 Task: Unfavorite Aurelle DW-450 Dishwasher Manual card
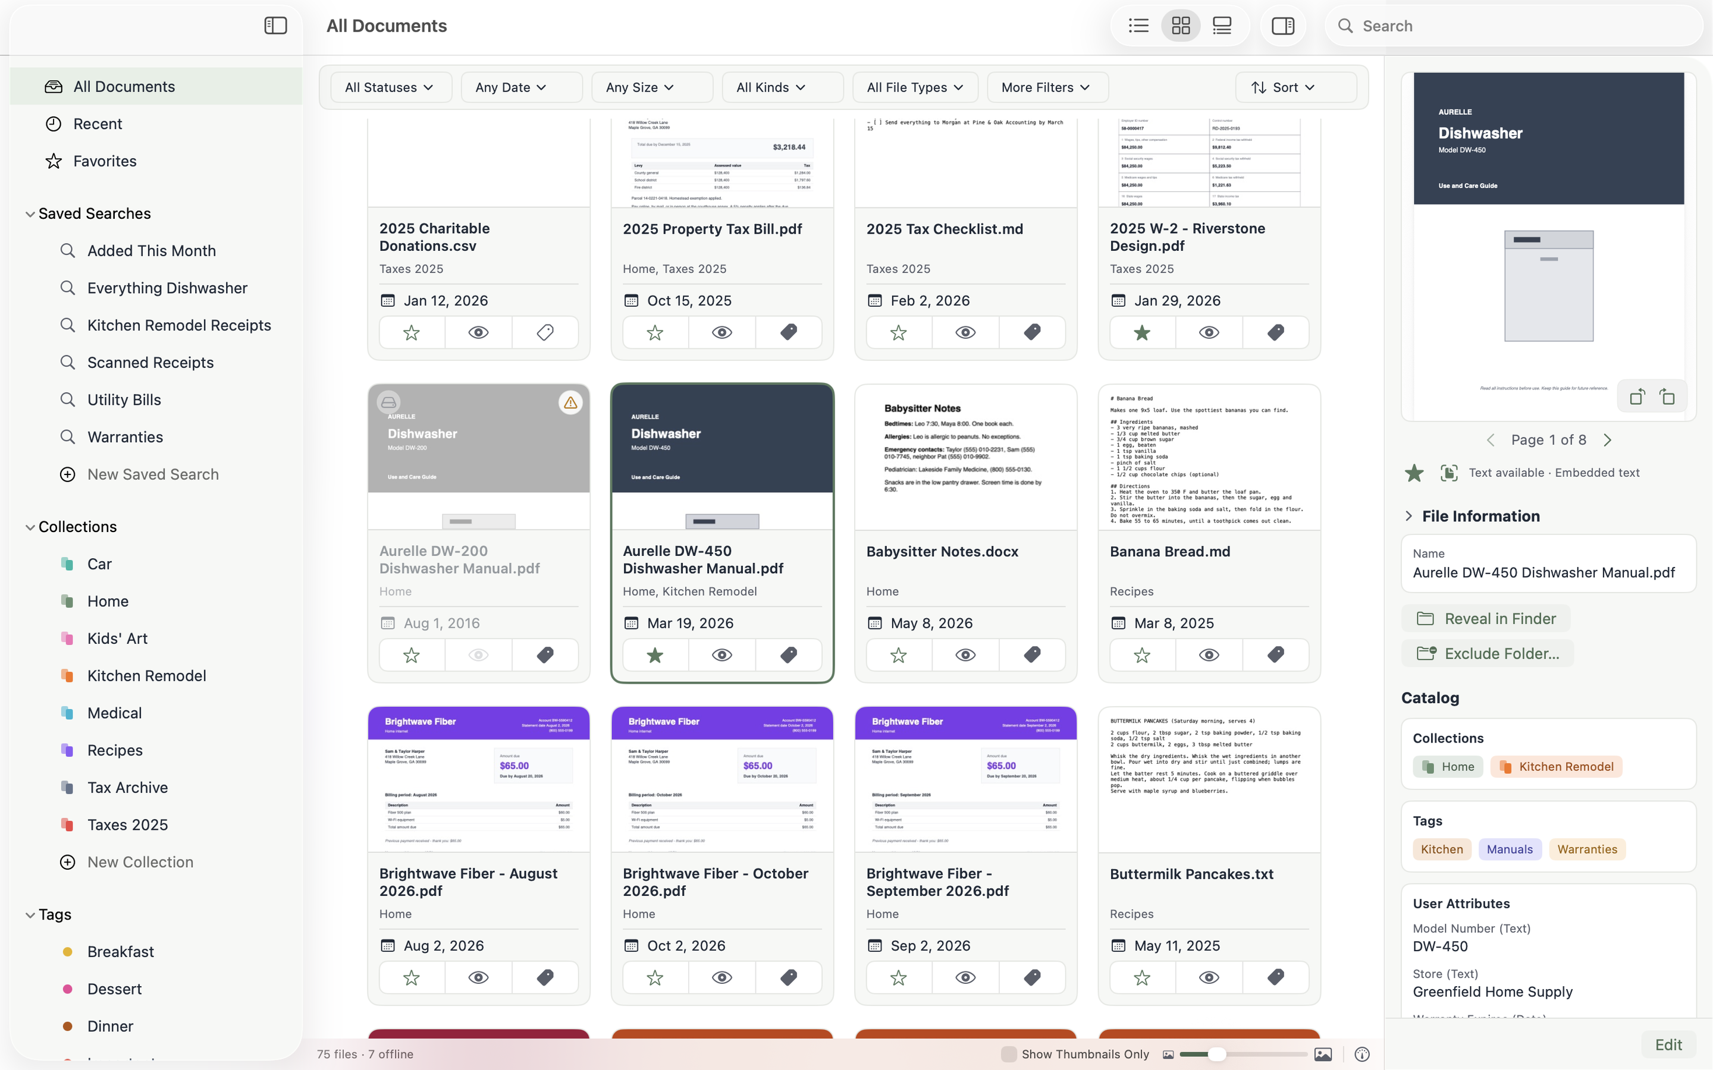tap(655, 654)
